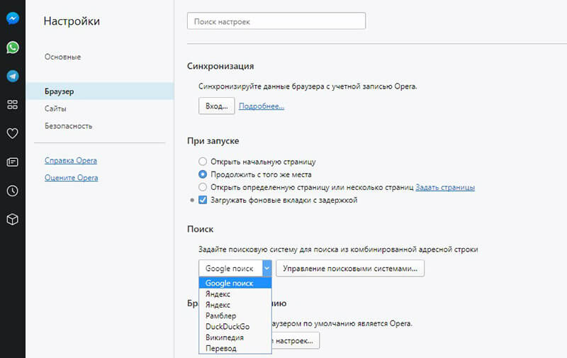Choose 'Википедия' from search engine list
The width and height of the screenshot is (567, 358).
[x=235, y=337]
